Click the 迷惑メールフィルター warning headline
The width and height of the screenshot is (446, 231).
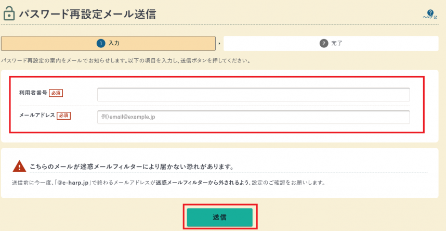[132, 167]
